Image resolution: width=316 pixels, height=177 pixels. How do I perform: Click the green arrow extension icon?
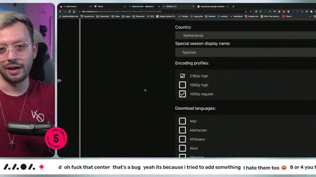(261, 12)
